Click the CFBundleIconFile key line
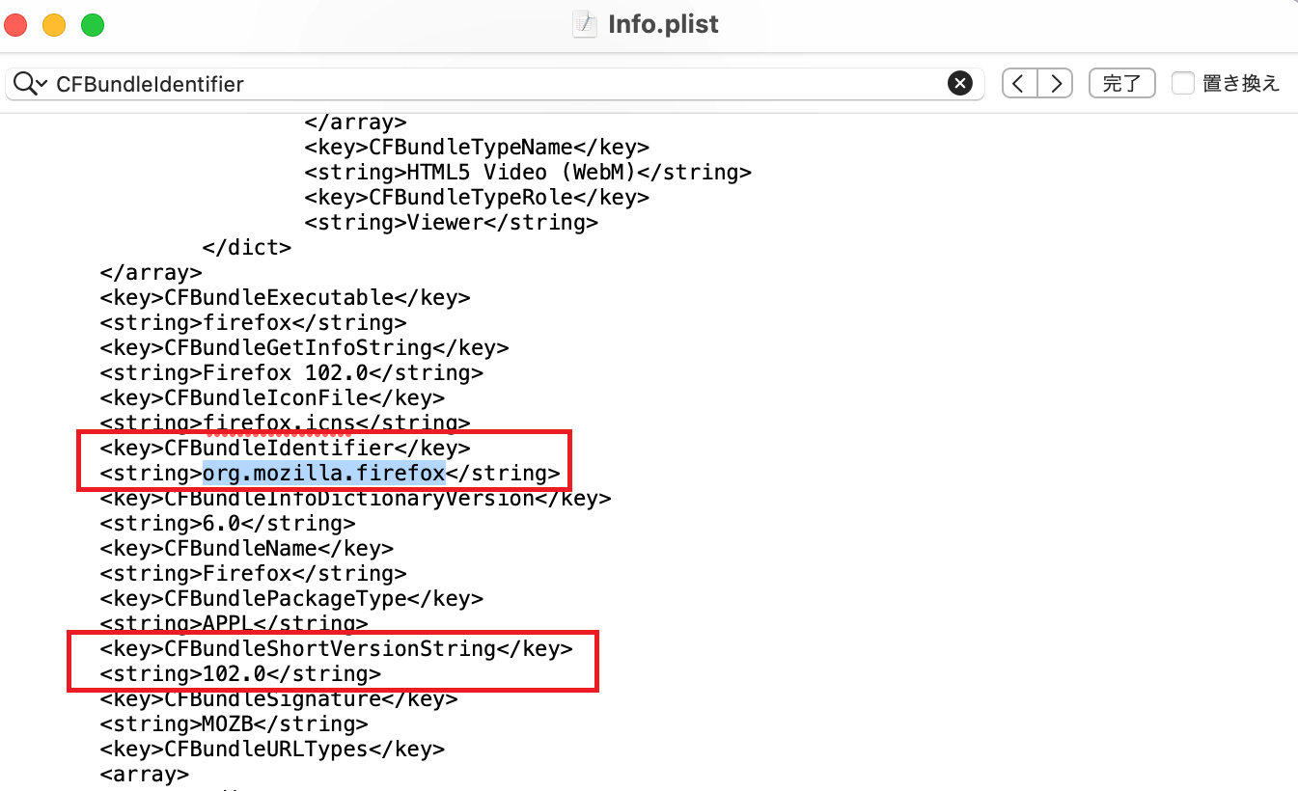 [x=272, y=398]
